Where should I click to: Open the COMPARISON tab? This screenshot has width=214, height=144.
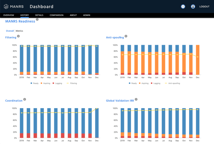56,15
